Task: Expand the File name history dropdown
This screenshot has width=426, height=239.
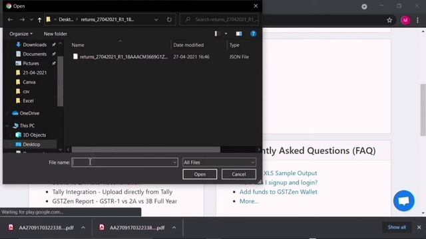Action: coord(174,162)
